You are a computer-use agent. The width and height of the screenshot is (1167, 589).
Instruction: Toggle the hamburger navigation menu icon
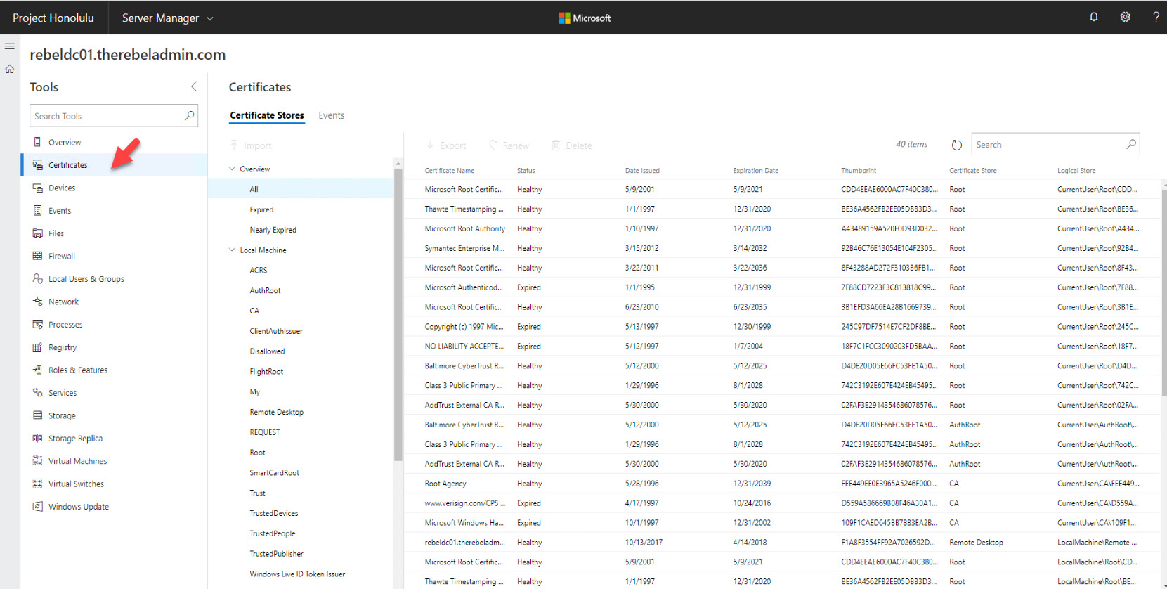tap(10, 46)
